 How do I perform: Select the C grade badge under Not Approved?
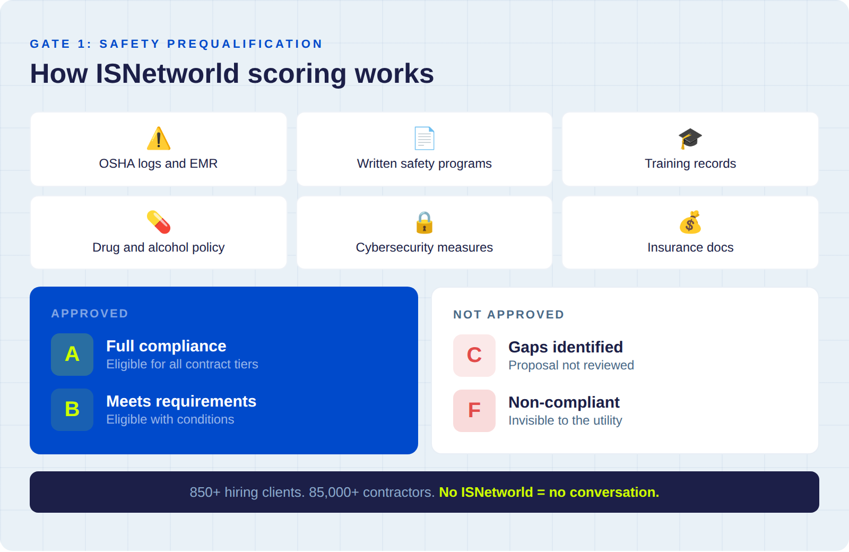(x=474, y=356)
